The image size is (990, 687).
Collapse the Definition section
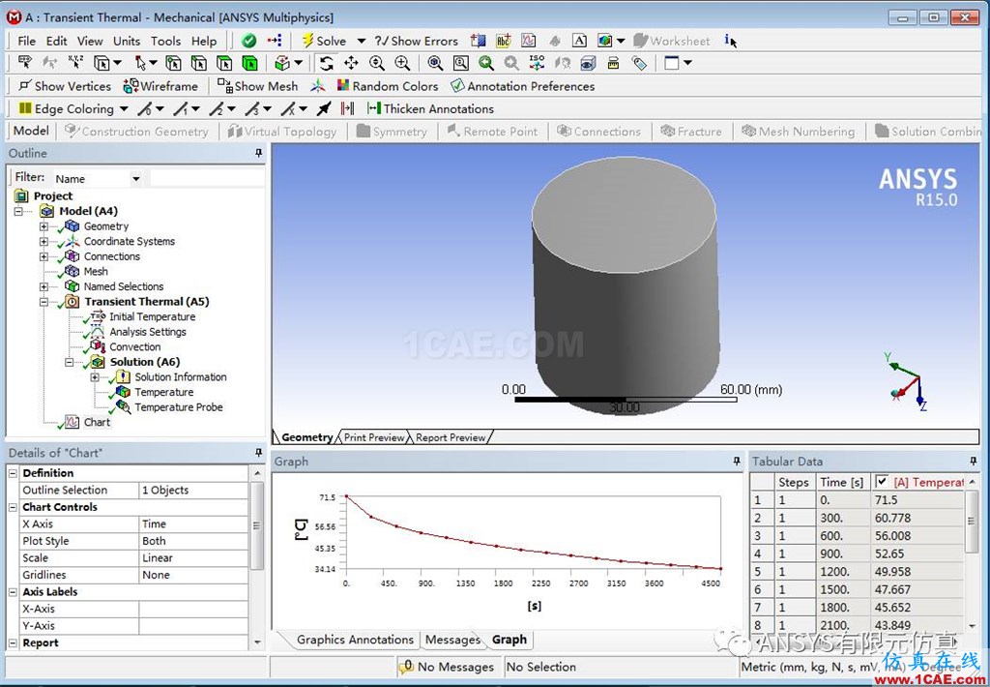(x=14, y=473)
